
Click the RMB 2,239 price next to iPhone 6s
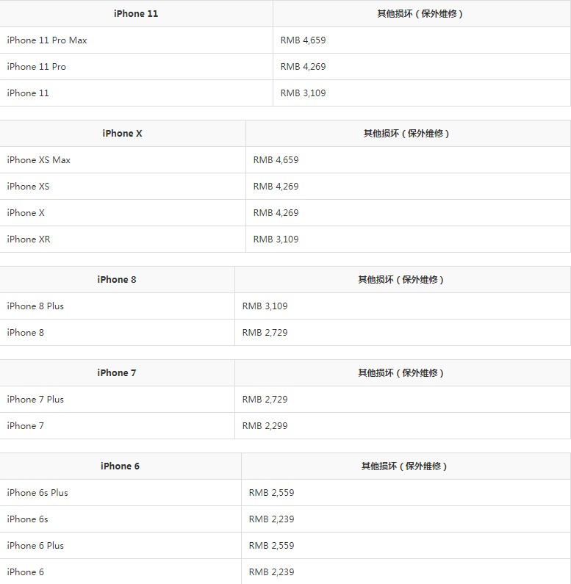click(271, 519)
